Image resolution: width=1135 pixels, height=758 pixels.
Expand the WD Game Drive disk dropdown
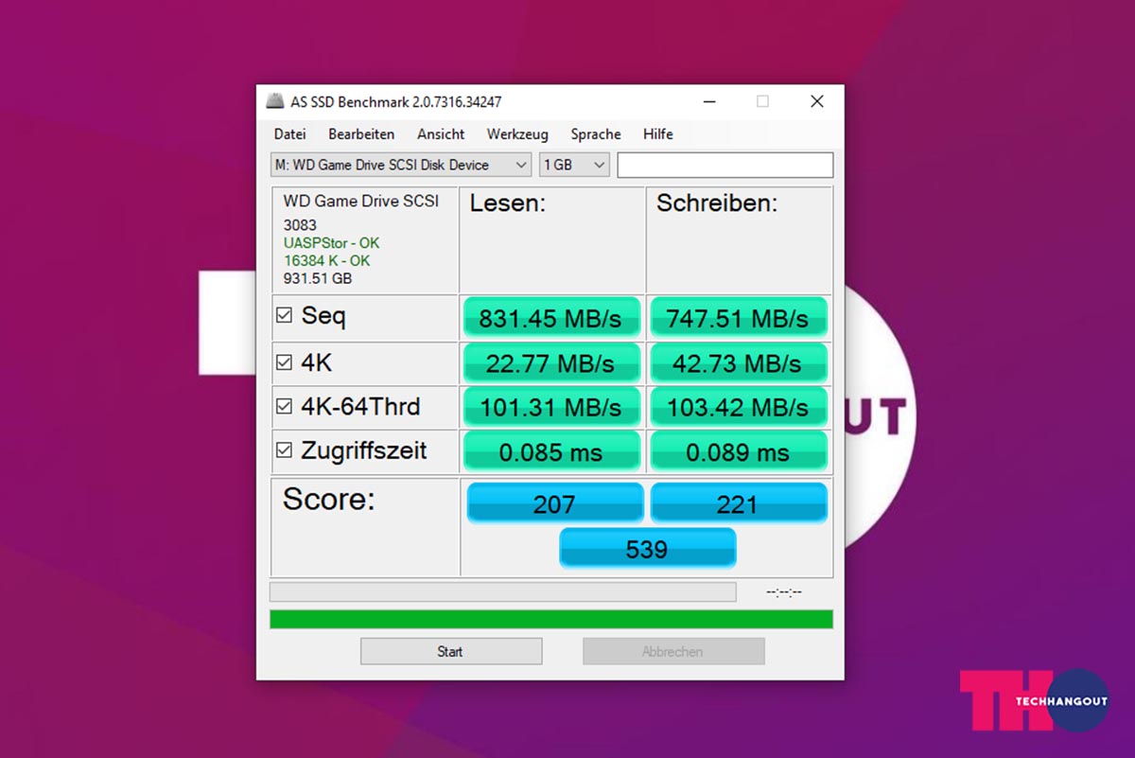[x=401, y=165]
